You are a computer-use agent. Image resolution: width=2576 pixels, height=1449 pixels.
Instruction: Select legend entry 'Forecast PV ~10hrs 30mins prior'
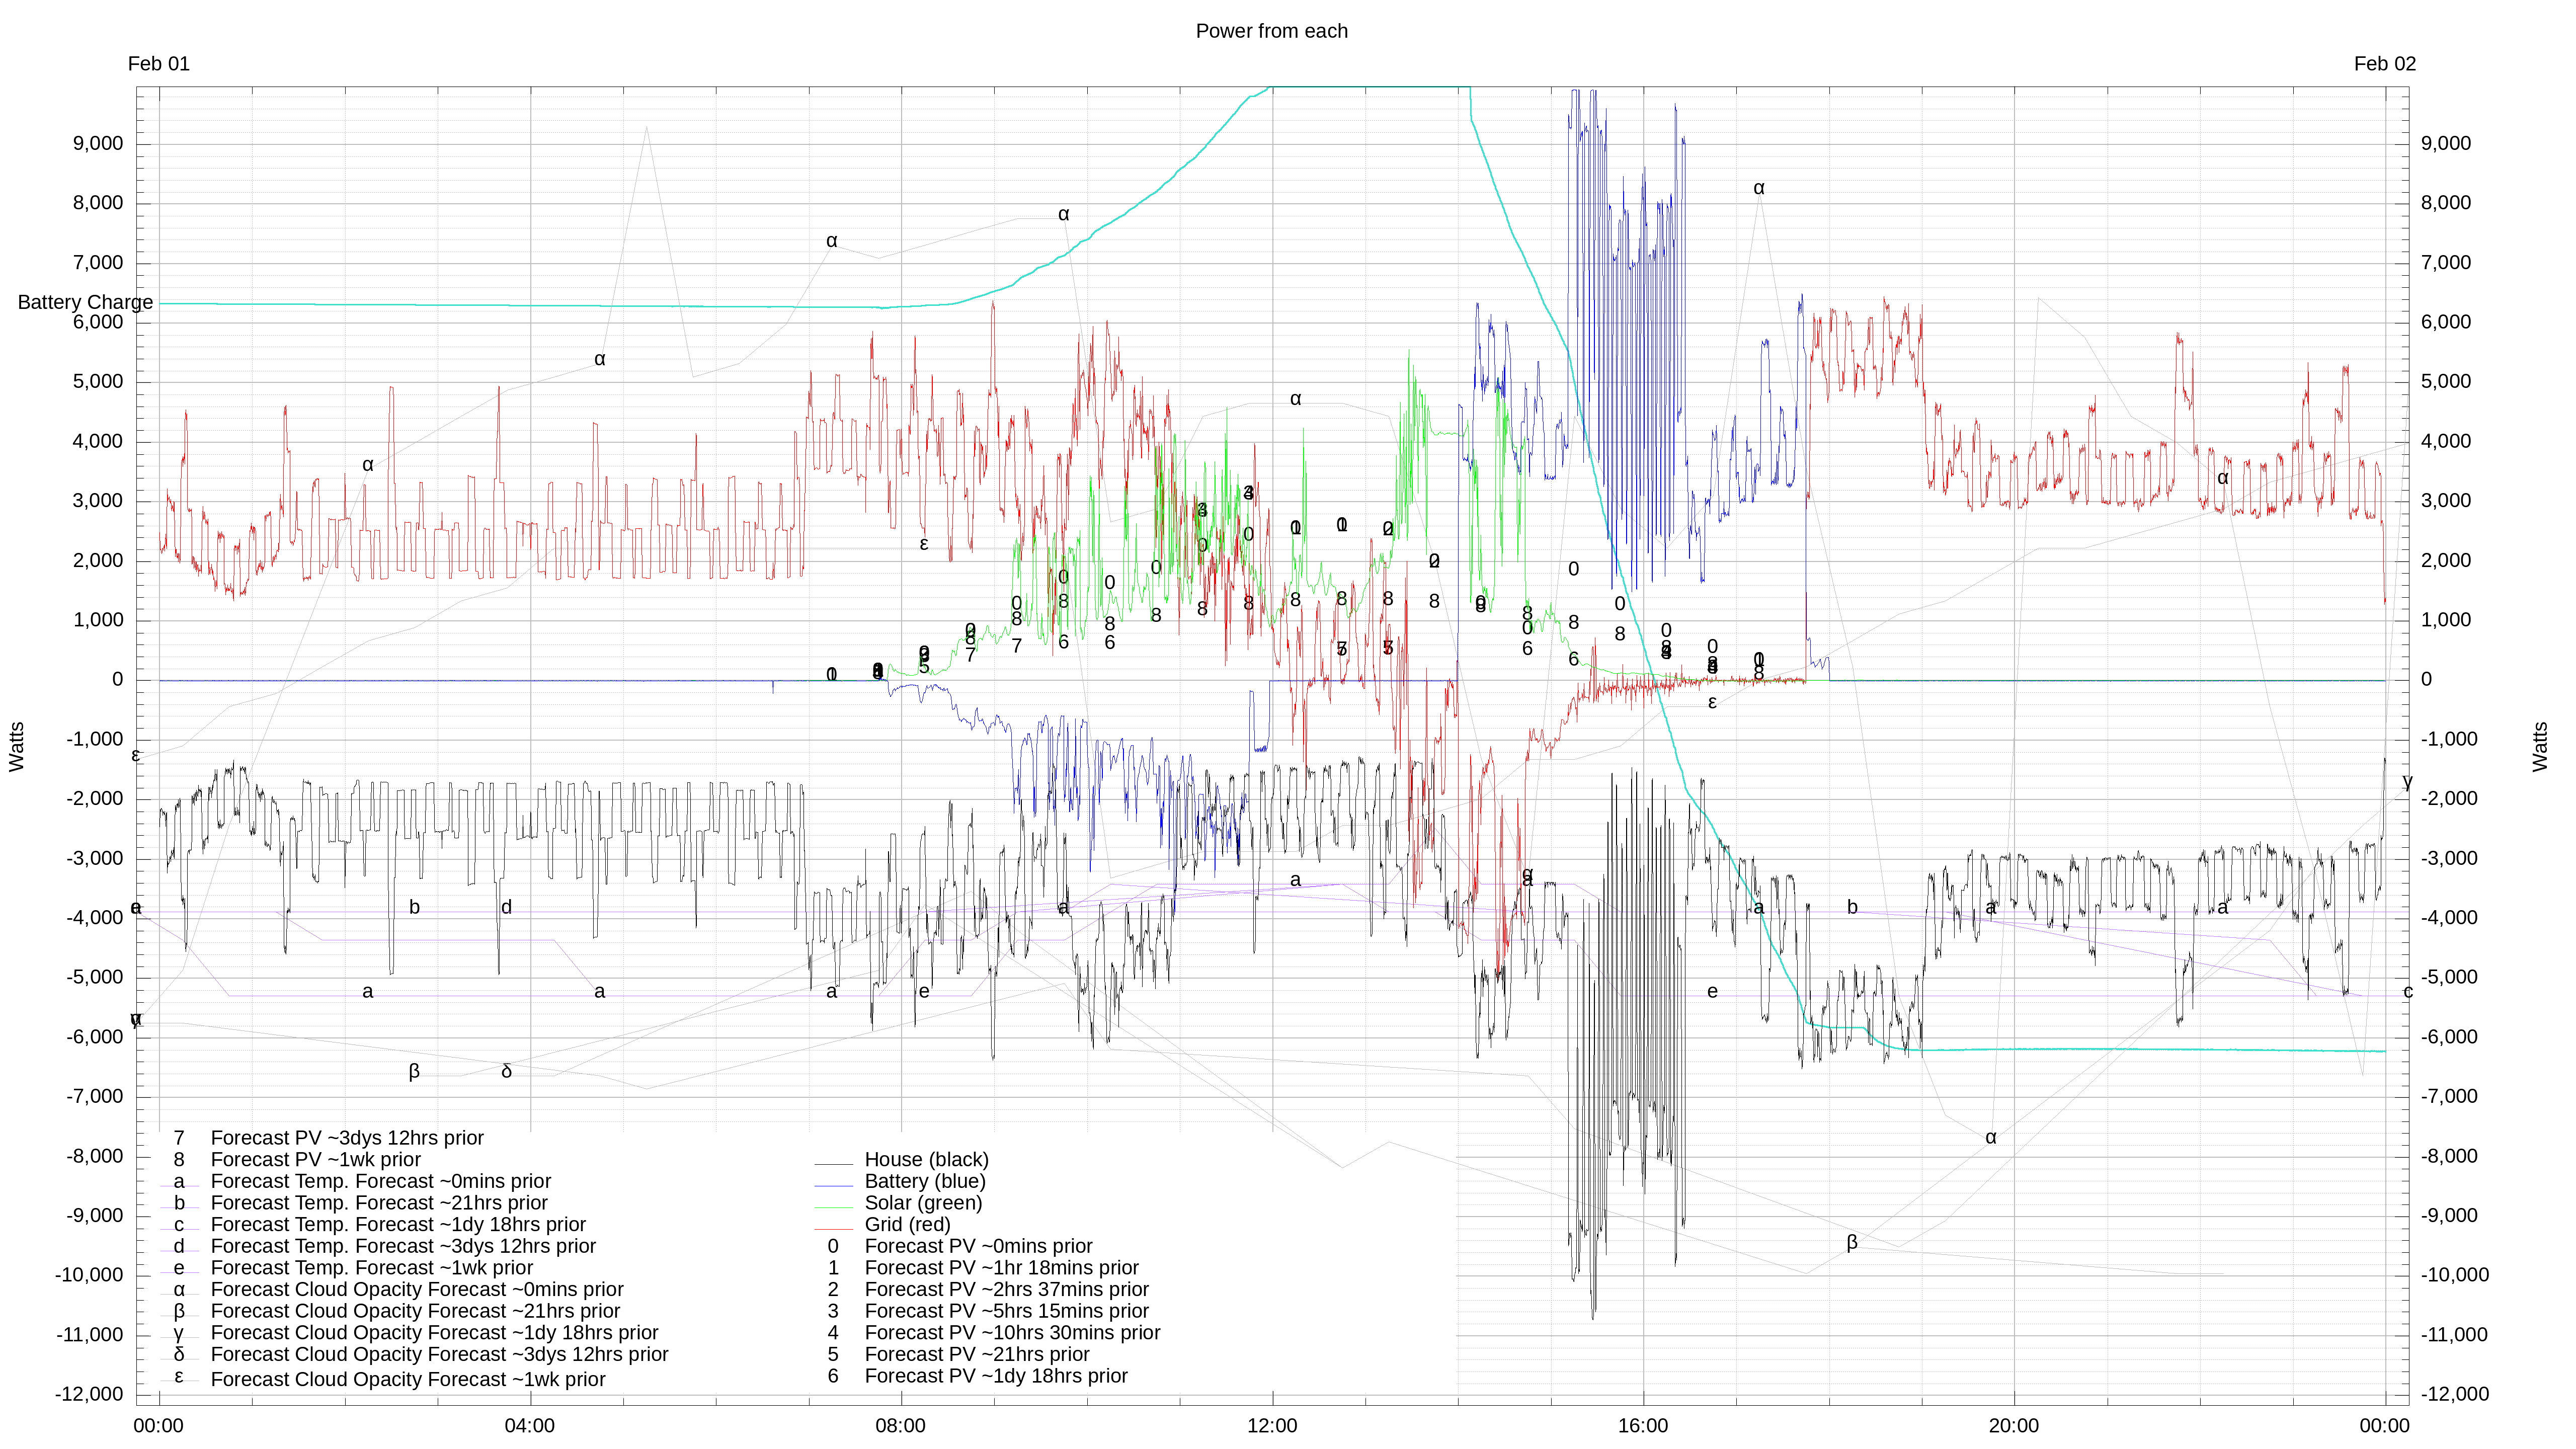pyautogui.click(x=1012, y=1333)
